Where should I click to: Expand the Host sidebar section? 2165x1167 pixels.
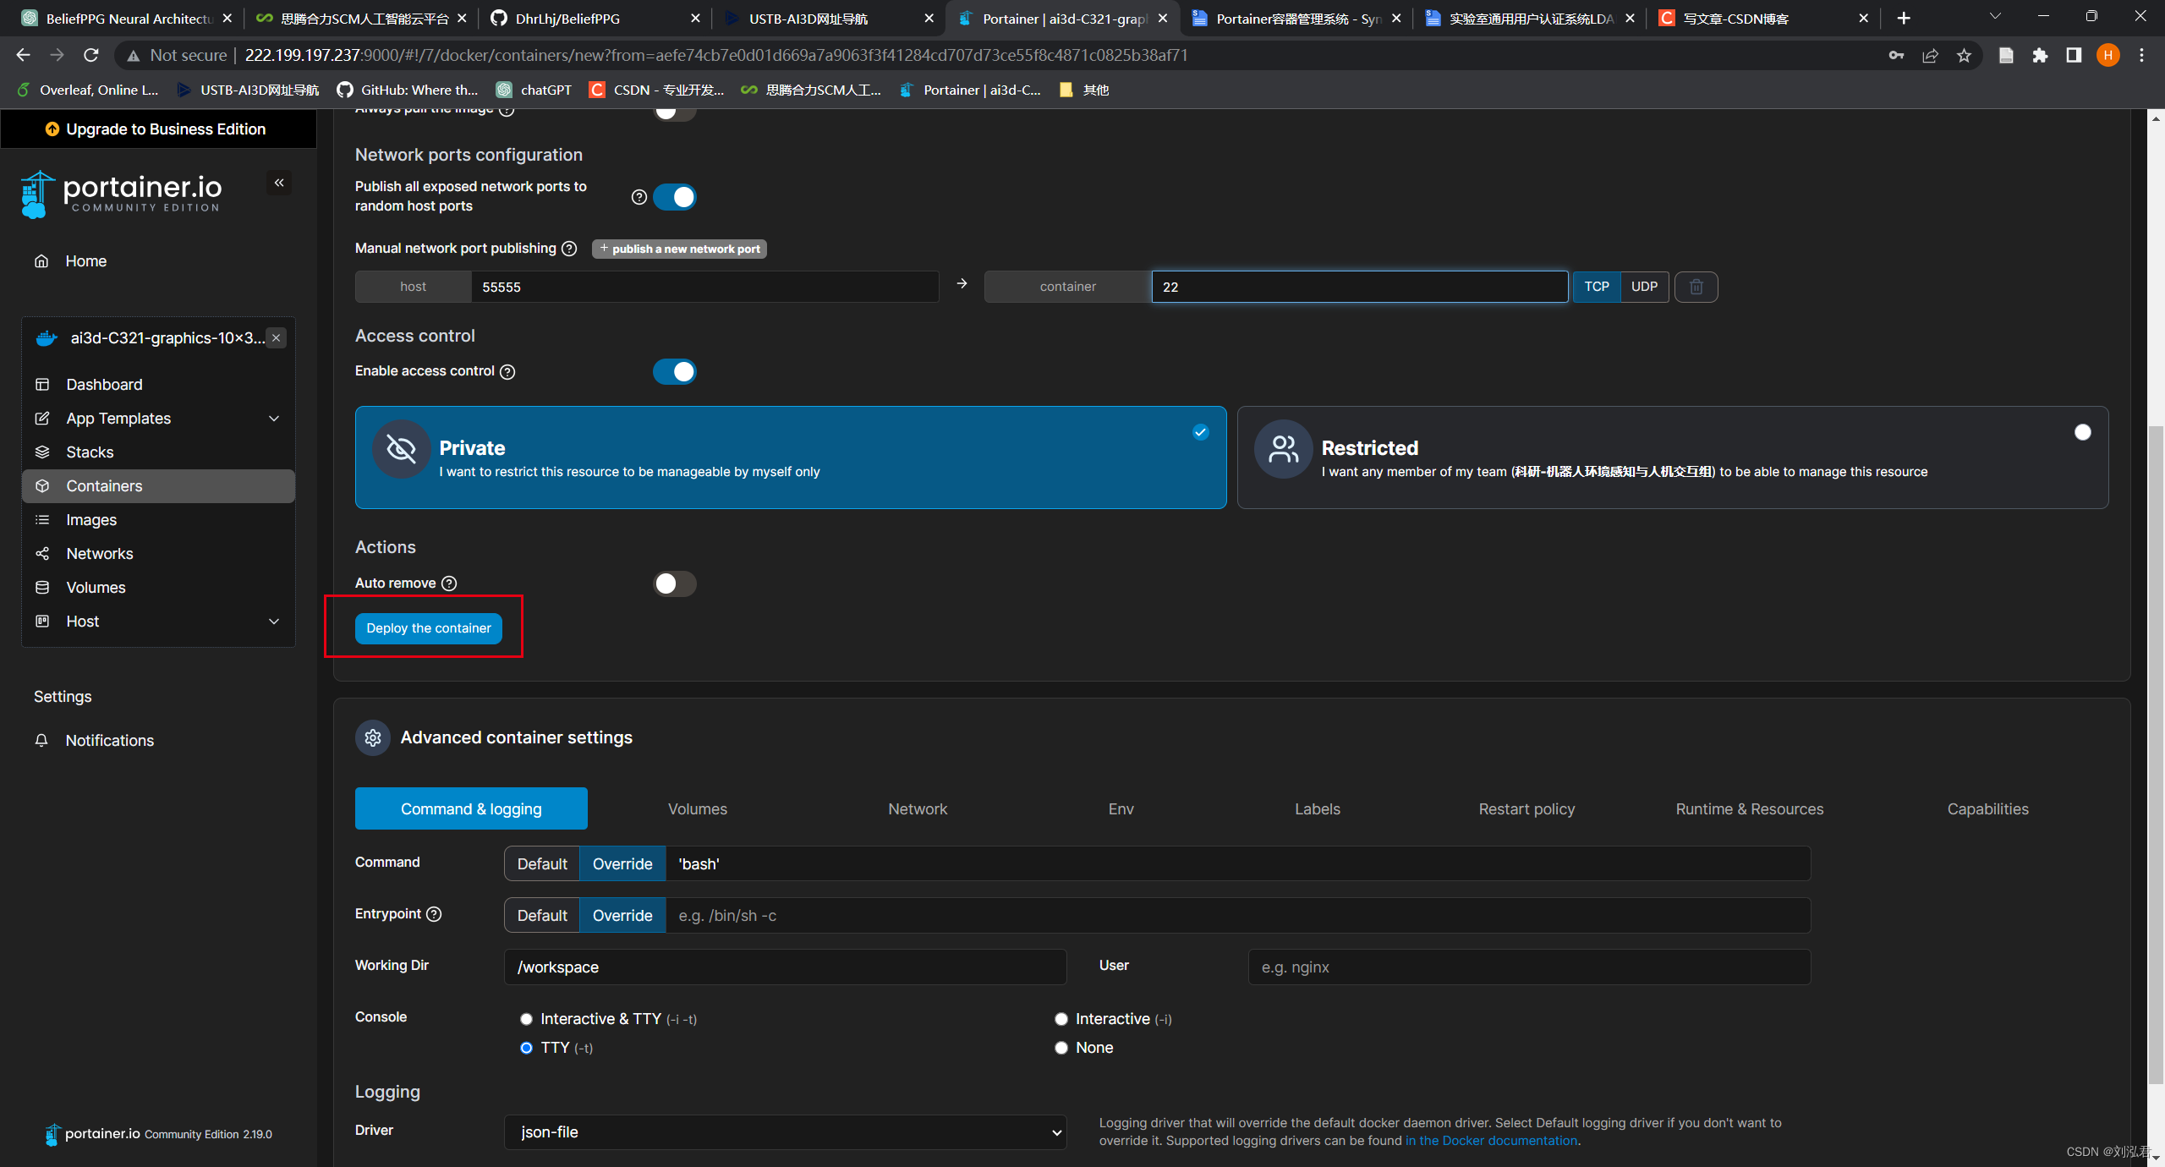pos(273,622)
